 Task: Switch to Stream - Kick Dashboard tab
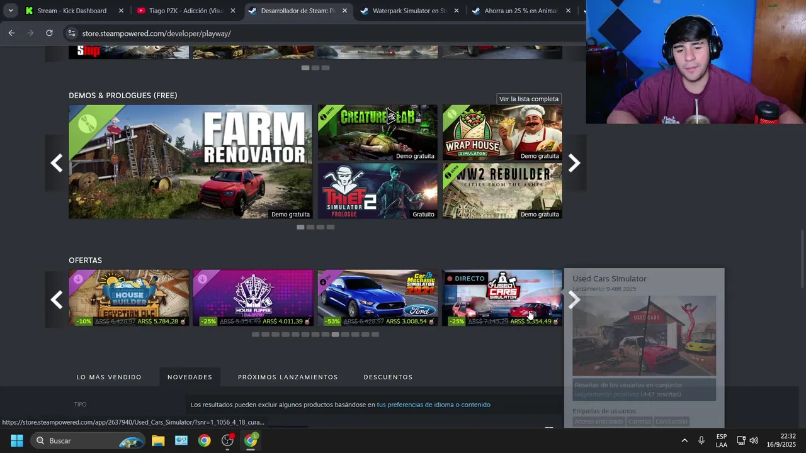pyautogui.click(x=72, y=11)
